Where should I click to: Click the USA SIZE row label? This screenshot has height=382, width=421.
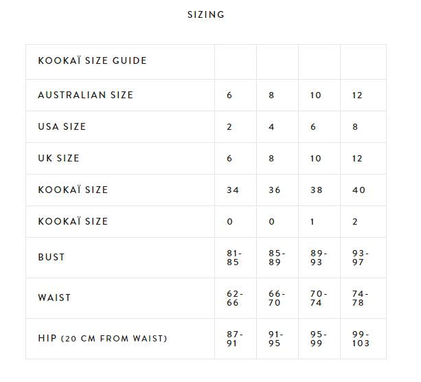(62, 126)
